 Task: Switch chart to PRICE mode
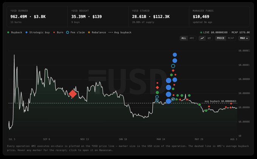(x=220, y=38)
